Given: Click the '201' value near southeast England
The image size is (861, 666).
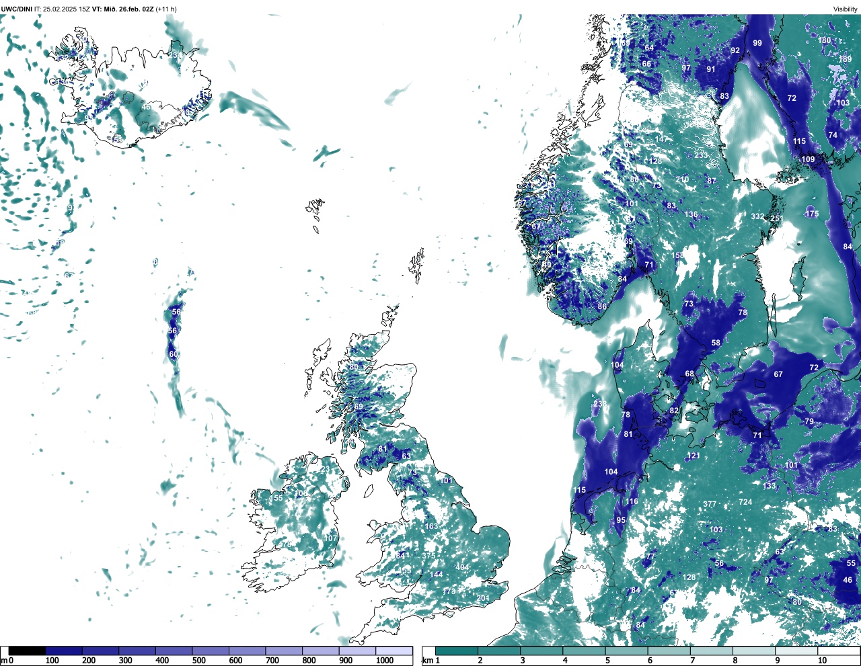Looking at the screenshot, I should point(483,598).
